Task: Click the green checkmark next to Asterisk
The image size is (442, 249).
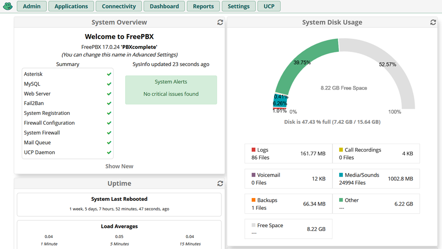Action: click(109, 74)
